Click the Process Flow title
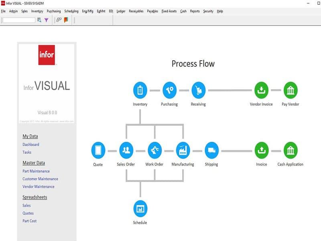 click(x=193, y=64)
